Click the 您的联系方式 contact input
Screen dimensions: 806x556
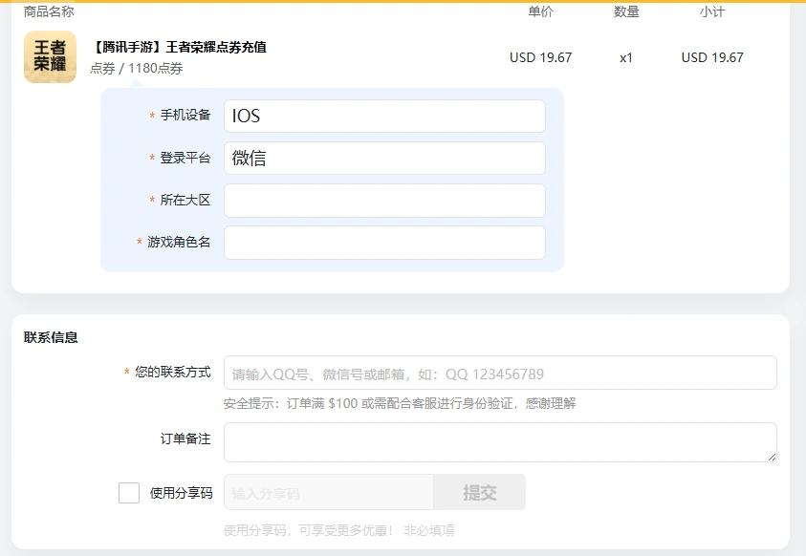[x=500, y=373]
